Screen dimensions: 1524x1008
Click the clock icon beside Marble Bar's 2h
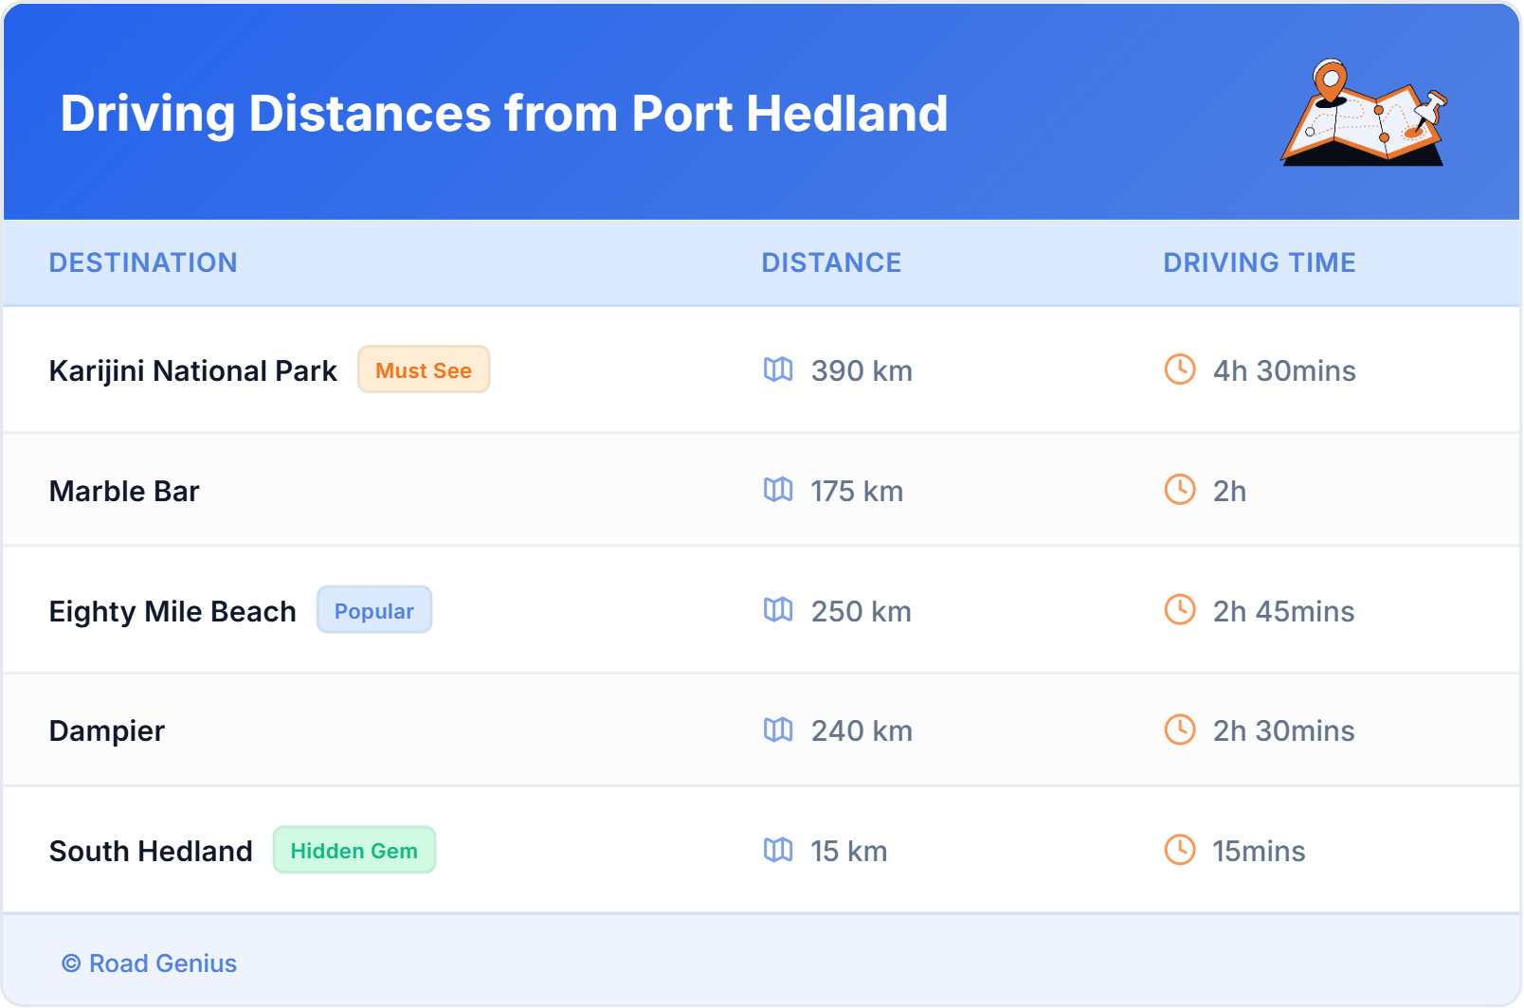coord(1179,491)
